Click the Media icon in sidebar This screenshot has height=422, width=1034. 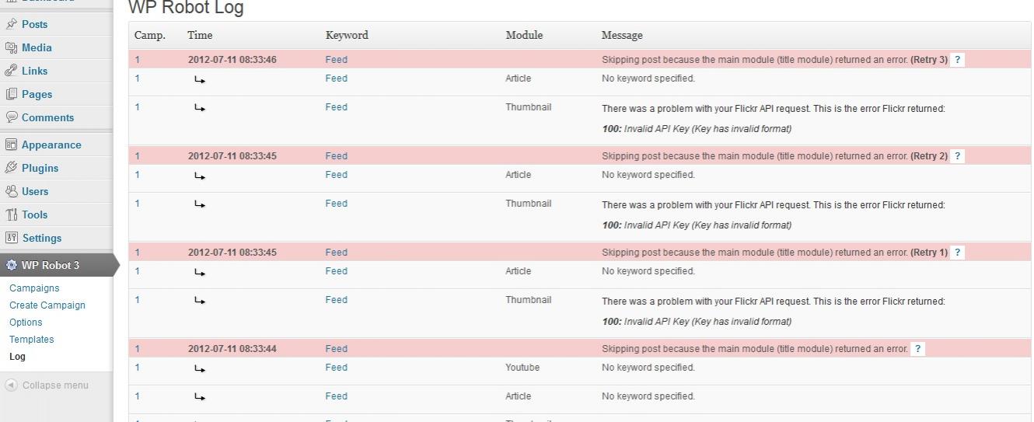pyautogui.click(x=11, y=47)
